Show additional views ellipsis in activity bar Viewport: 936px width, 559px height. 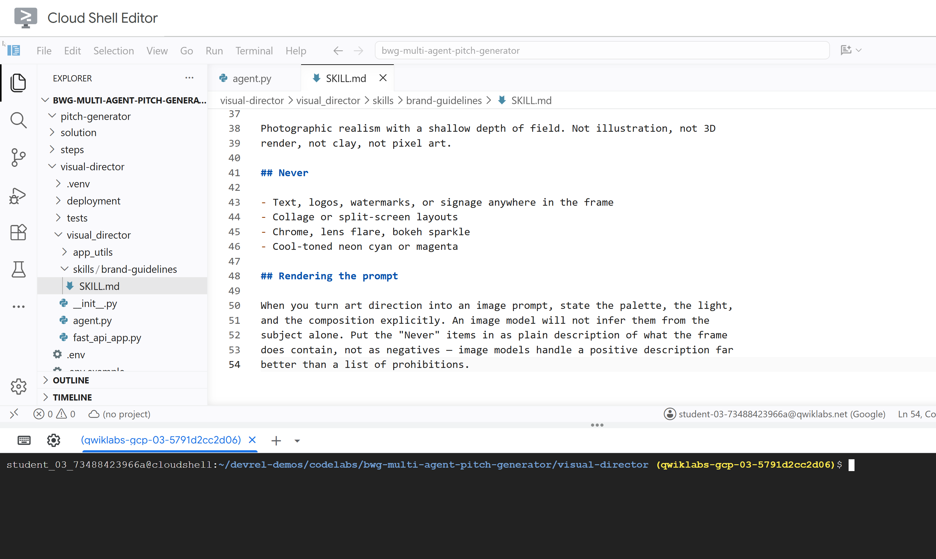click(x=18, y=306)
